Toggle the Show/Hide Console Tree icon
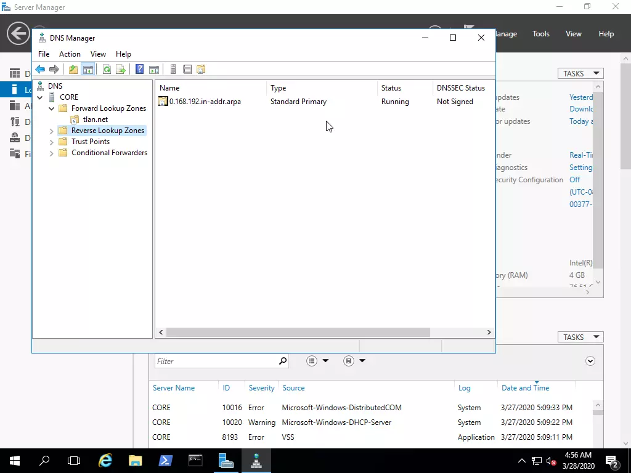This screenshot has height=473, width=631. pyautogui.click(x=88, y=69)
